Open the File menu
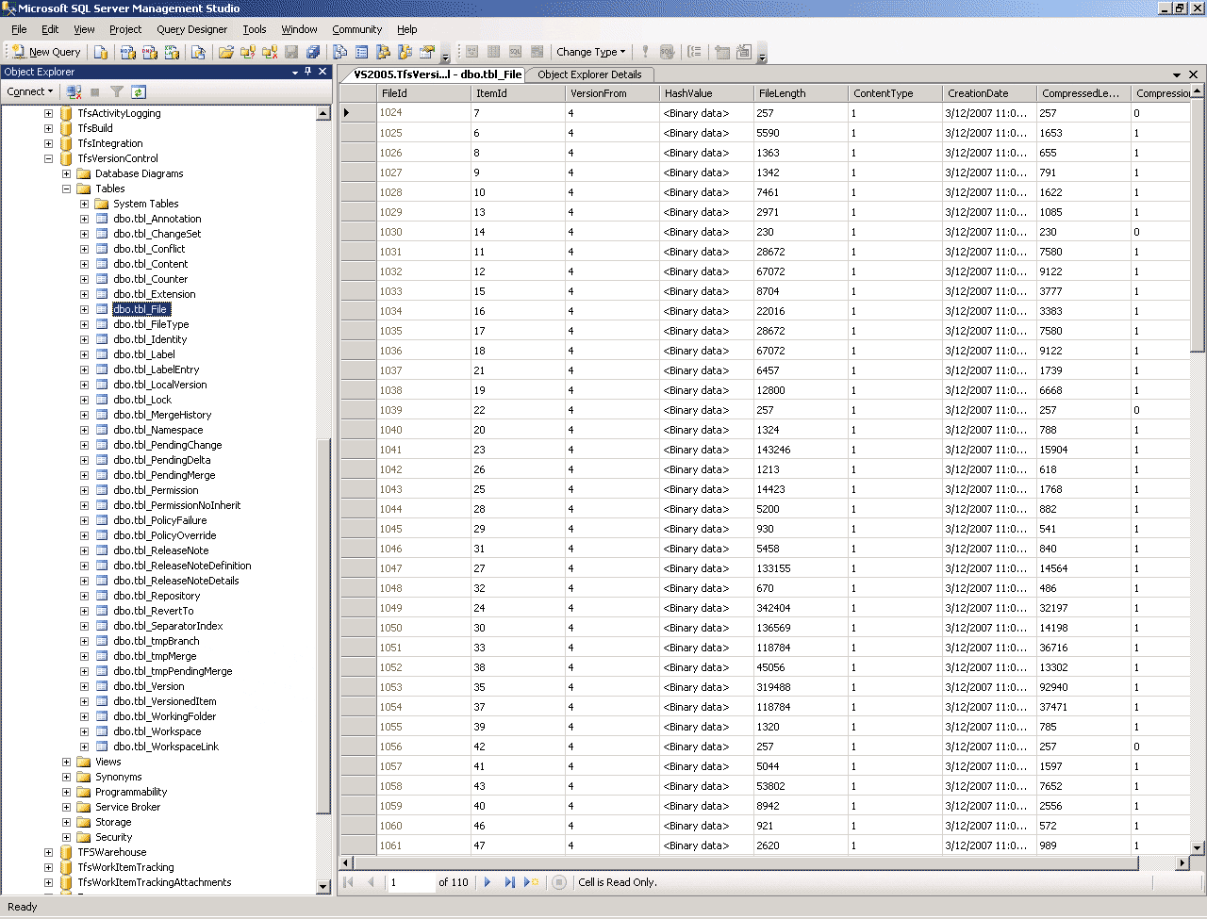 click(19, 29)
